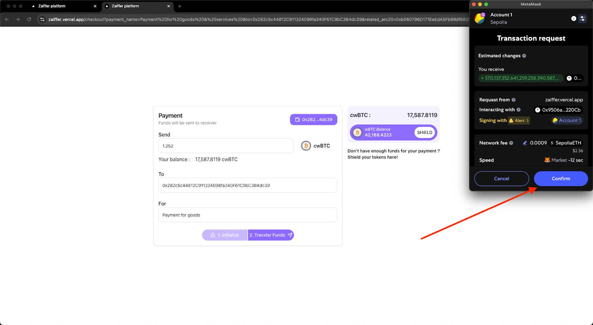The image size is (593, 325).
Task: Click the lock icon on Initialize
Action: pyautogui.click(x=213, y=235)
